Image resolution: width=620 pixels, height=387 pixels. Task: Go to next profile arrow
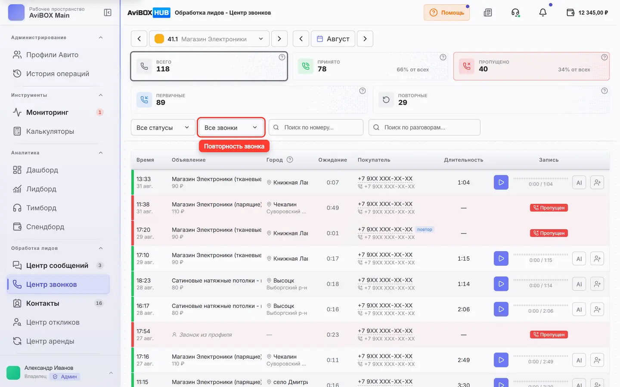pyautogui.click(x=279, y=39)
